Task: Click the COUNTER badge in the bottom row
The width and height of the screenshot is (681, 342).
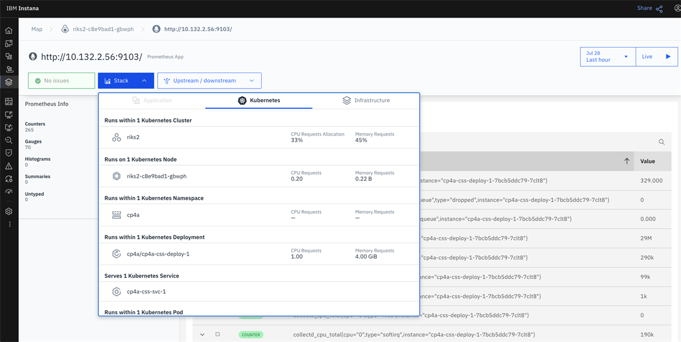Action: [x=251, y=335]
